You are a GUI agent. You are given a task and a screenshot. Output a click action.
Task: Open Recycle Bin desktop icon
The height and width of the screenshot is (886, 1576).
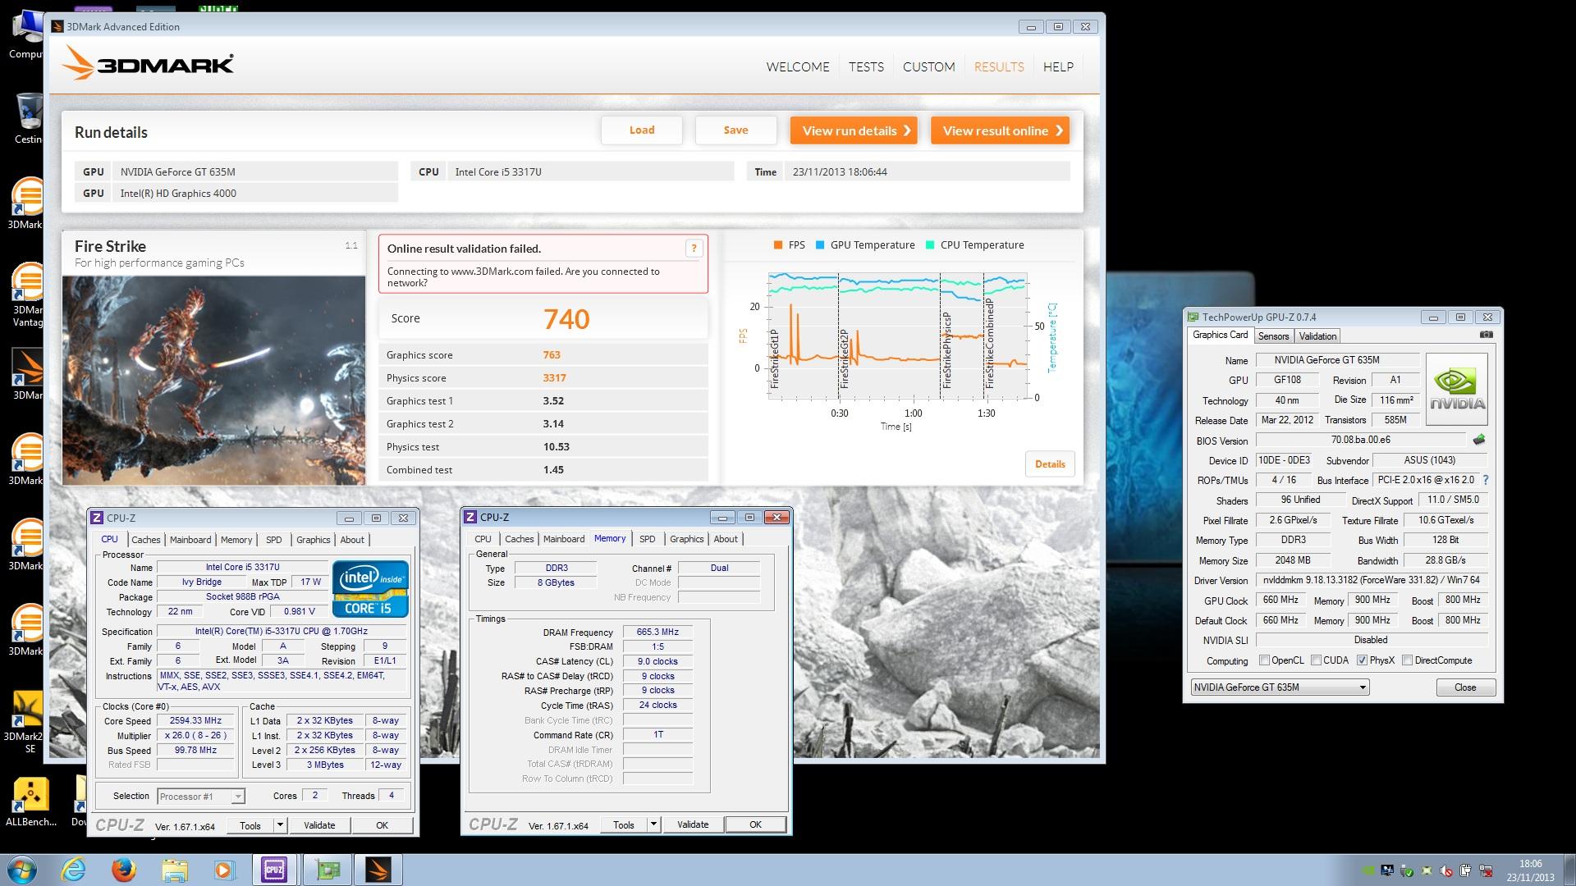point(29,117)
